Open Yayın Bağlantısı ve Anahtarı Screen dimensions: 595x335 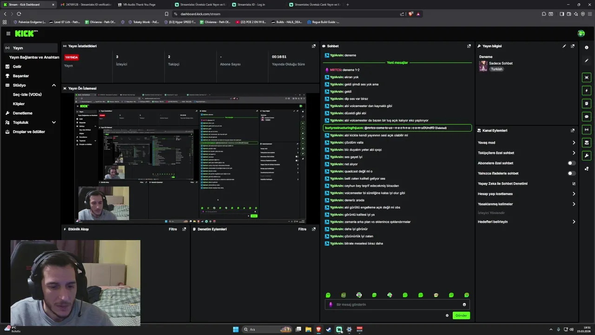tap(34, 57)
